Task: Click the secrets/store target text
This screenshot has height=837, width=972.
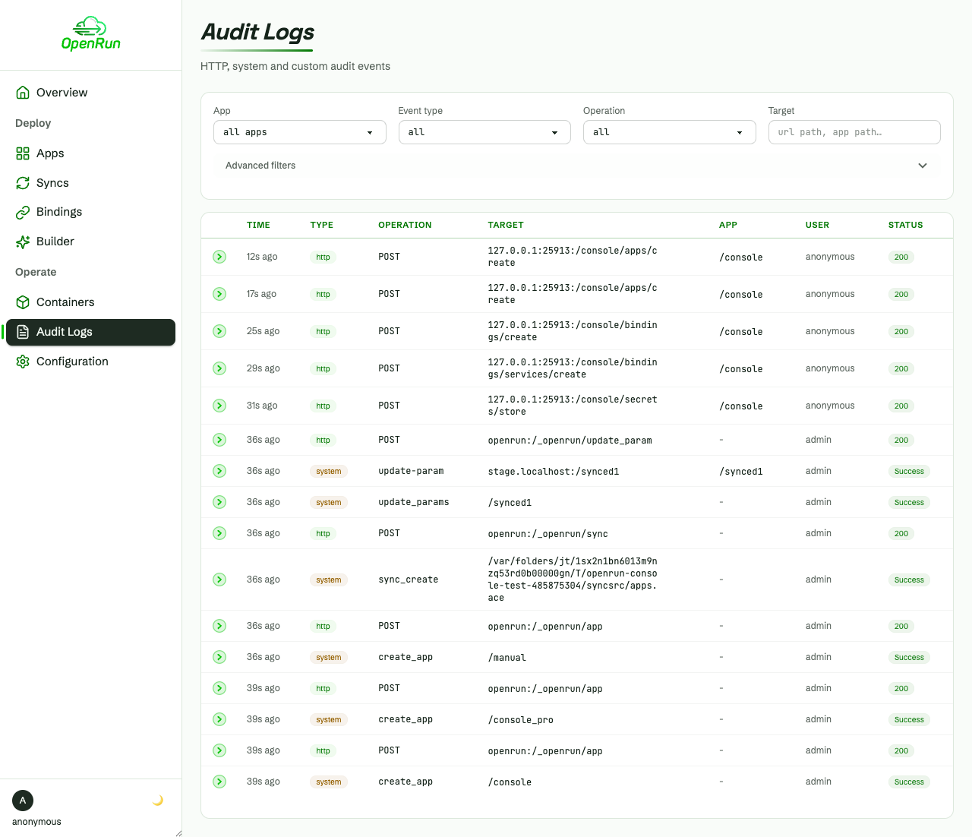Action: 573,406
